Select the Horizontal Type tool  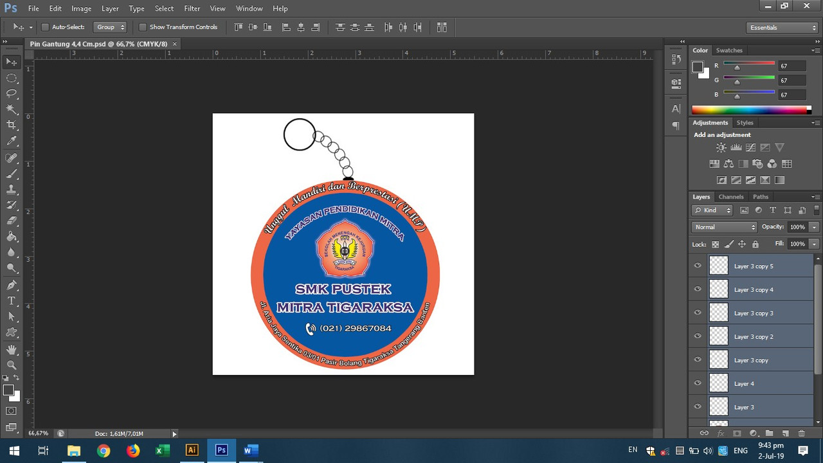12,301
